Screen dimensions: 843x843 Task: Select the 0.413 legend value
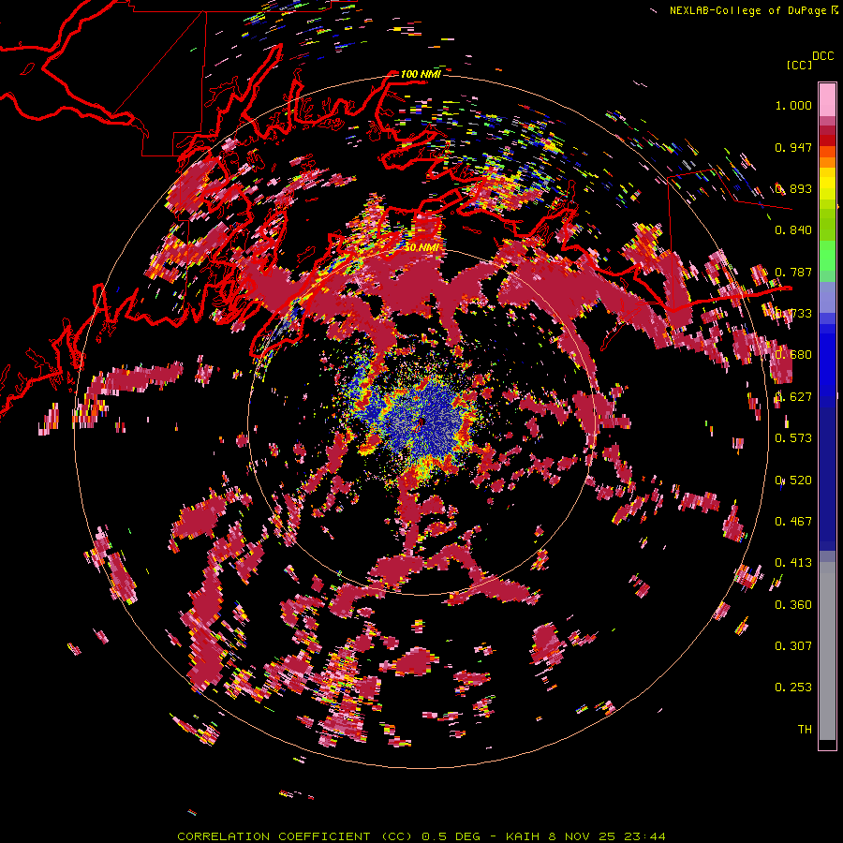(x=793, y=563)
